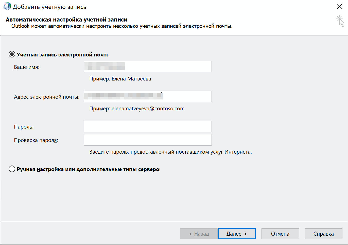Click the Адрес электронной почты label
This screenshot has width=348, height=245.
point(47,97)
